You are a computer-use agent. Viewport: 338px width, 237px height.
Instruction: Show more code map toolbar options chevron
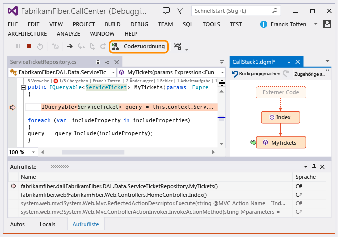(x=328, y=70)
